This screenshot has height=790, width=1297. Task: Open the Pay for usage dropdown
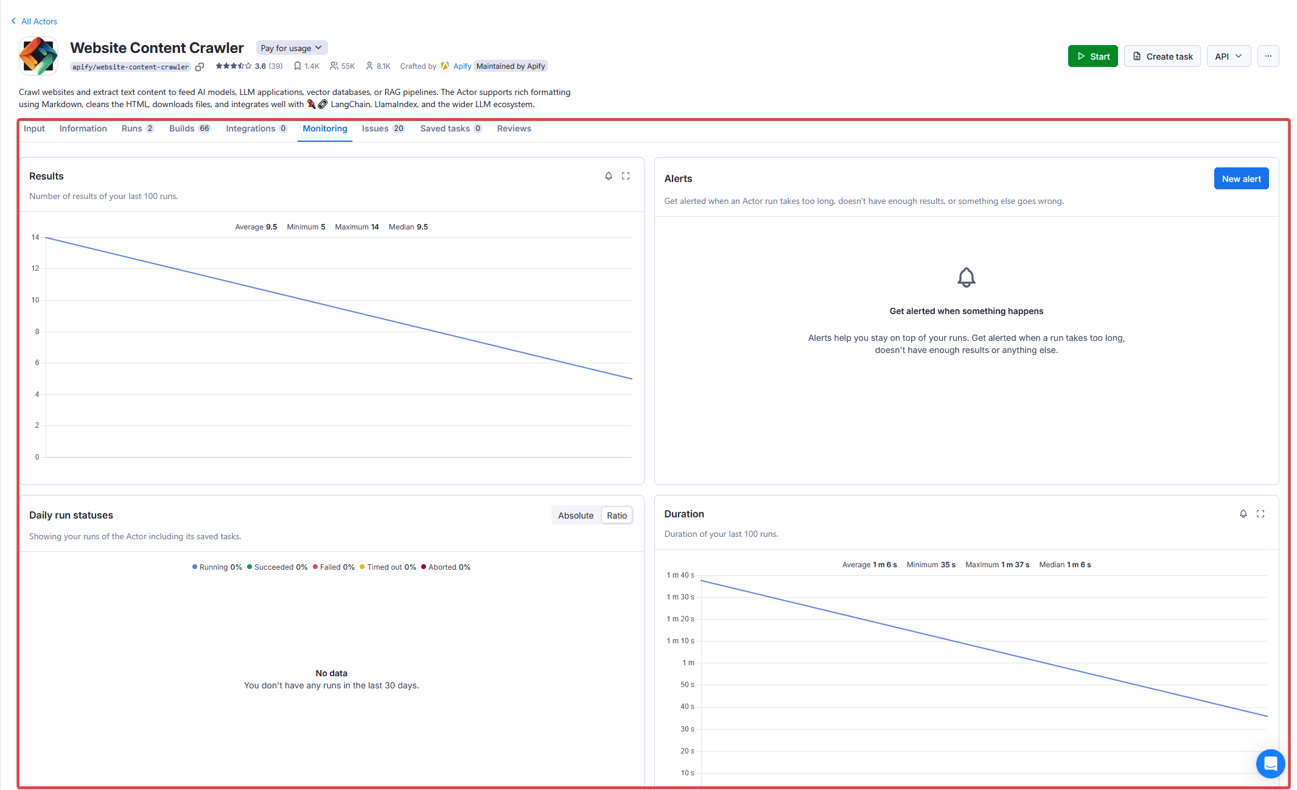click(x=292, y=48)
